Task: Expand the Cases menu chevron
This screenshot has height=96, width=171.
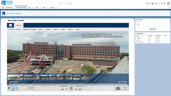Action: (x=40, y=7)
